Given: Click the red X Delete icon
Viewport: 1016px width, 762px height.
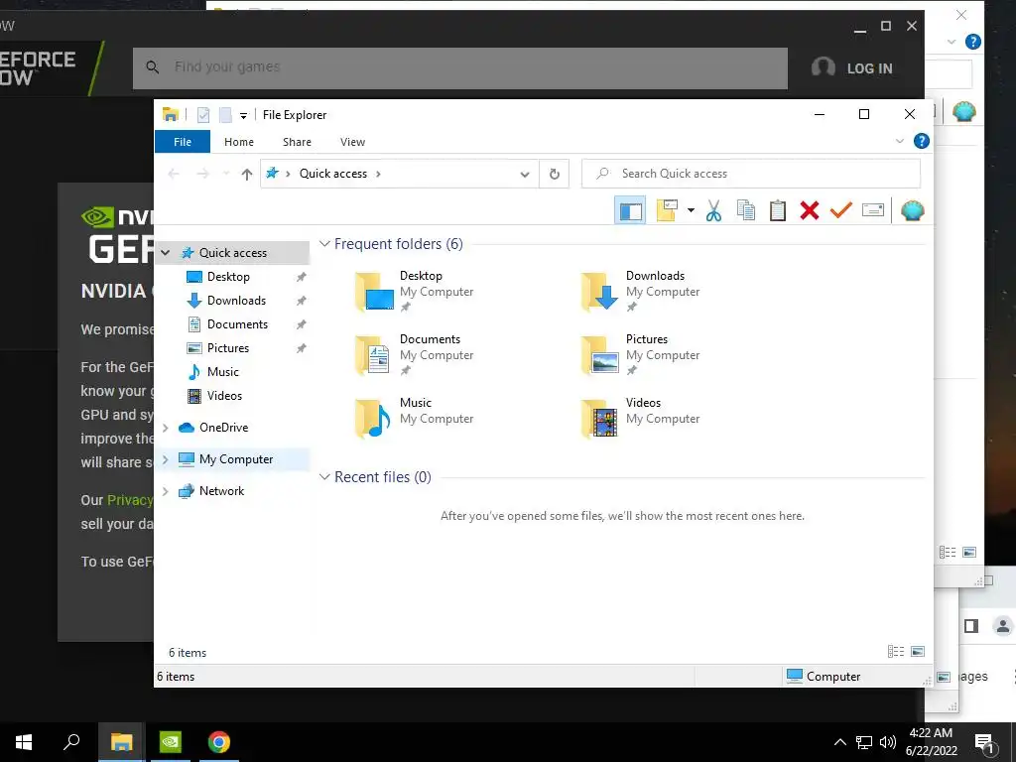Looking at the screenshot, I should pos(810,210).
